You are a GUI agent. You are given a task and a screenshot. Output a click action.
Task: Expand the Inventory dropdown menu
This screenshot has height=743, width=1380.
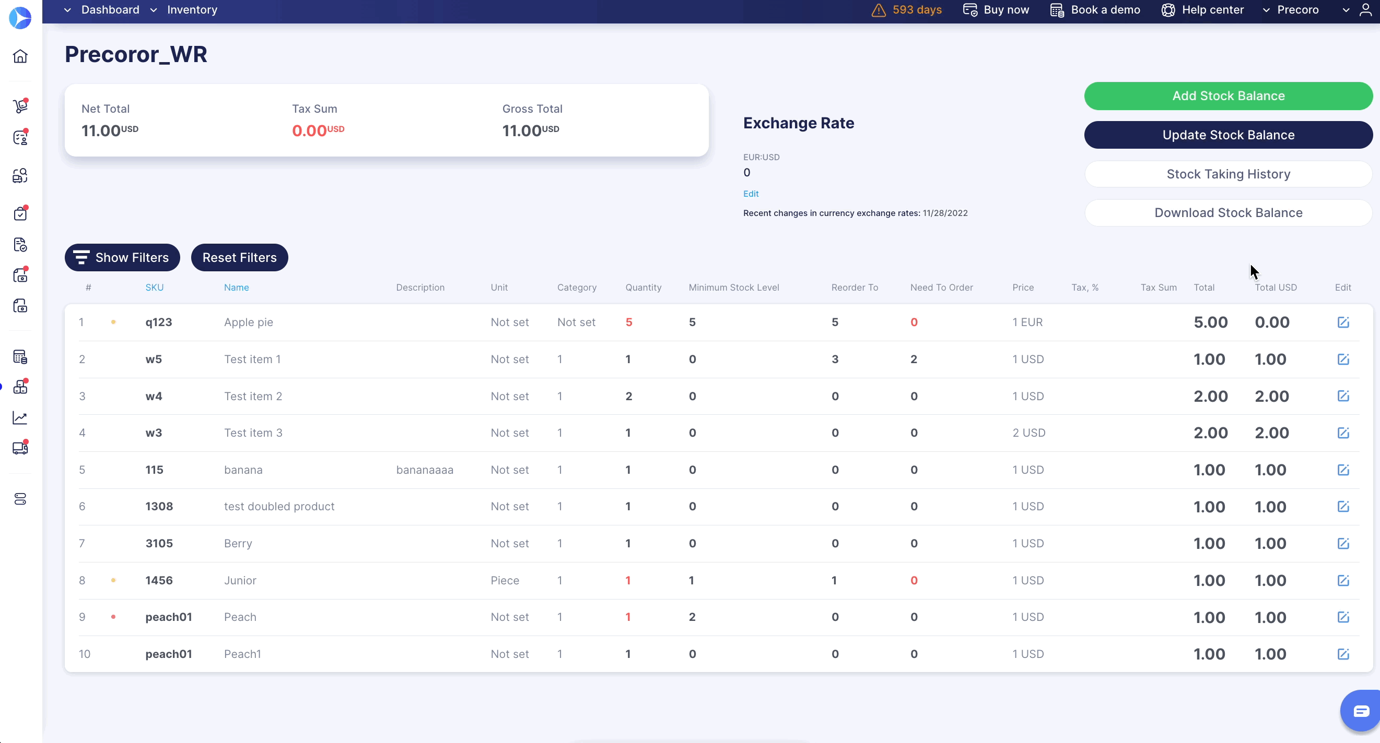click(x=192, y=9)
